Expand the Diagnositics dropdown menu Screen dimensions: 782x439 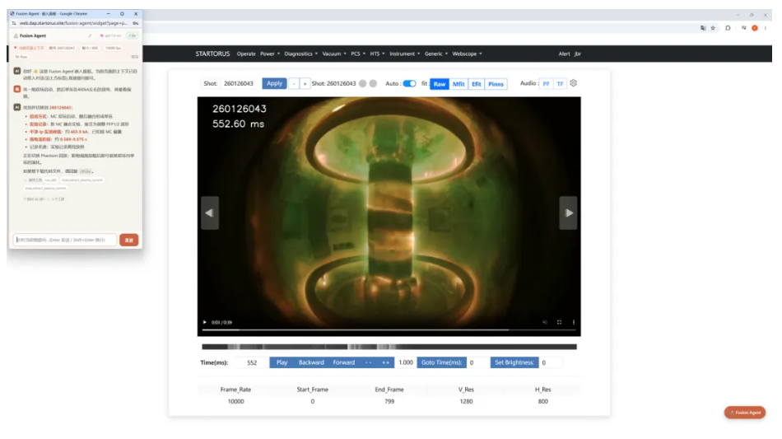(300, 54)
